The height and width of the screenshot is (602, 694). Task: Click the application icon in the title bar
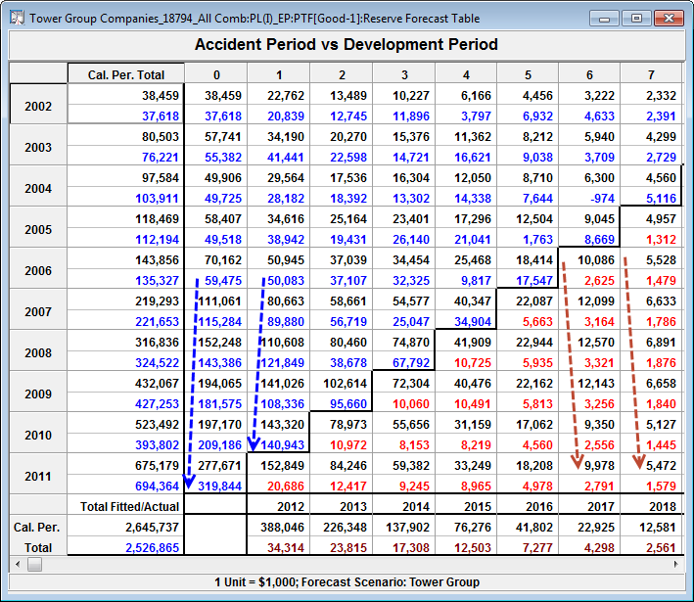click(17, 19)
